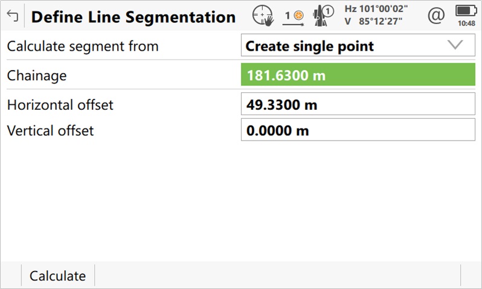Screen dimensions: 482x289
Task: Open the target aiming manual icon
Action: (263, 15)
